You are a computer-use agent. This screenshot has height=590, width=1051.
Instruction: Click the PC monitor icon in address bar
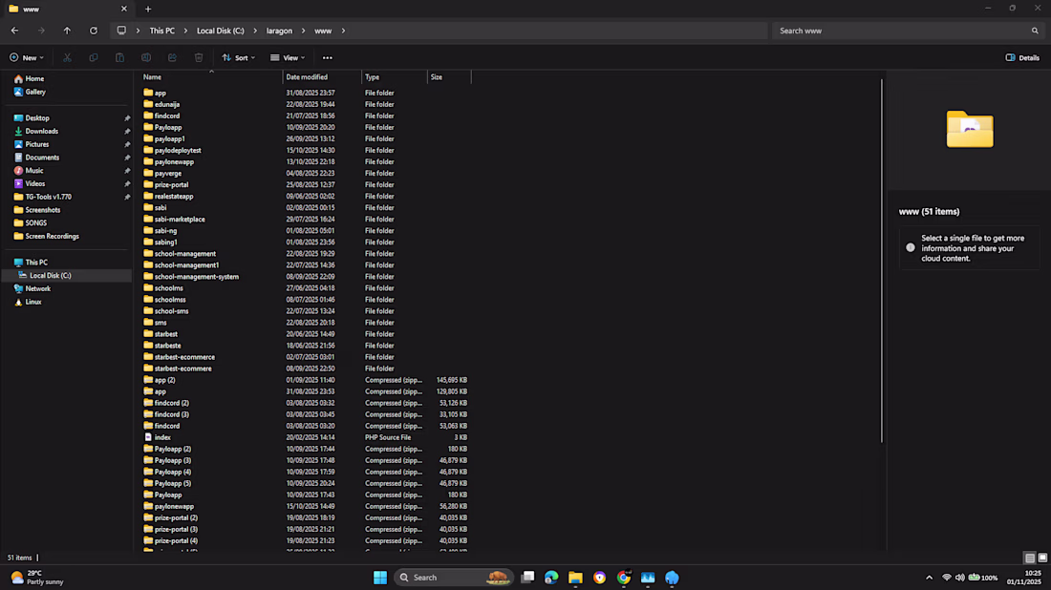pyautogui.click(x=121, y=31)
